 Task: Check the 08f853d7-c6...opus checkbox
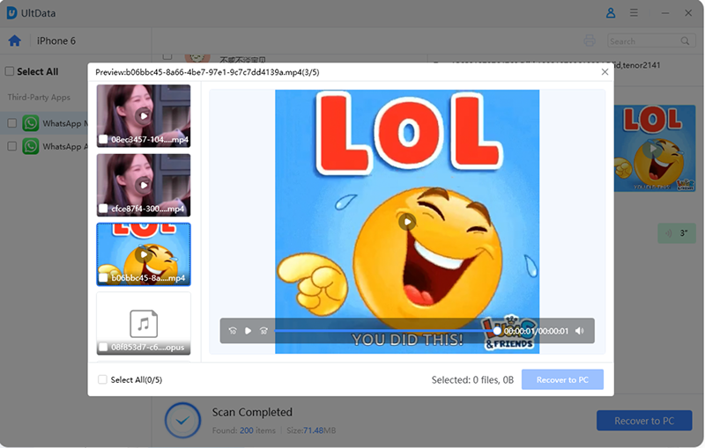(103, 347)
